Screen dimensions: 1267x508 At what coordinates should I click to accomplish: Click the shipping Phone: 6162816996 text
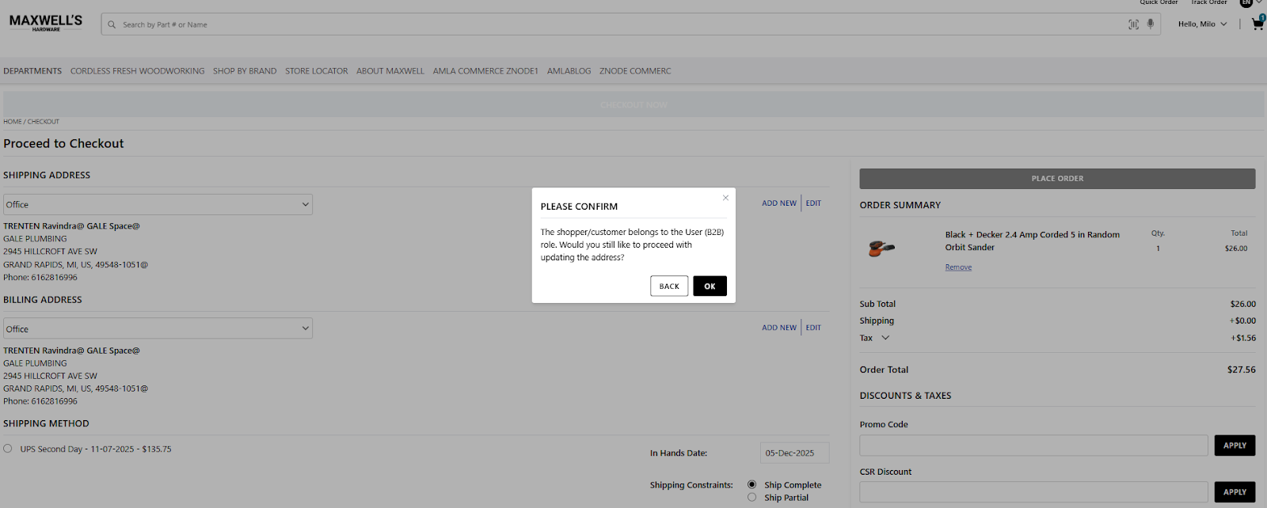[40, 278]
